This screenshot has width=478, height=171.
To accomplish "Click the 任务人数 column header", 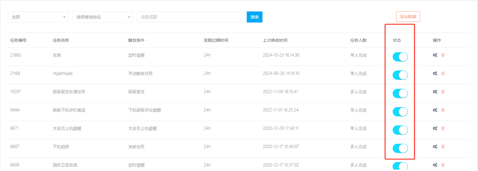I will pos(358,40).
